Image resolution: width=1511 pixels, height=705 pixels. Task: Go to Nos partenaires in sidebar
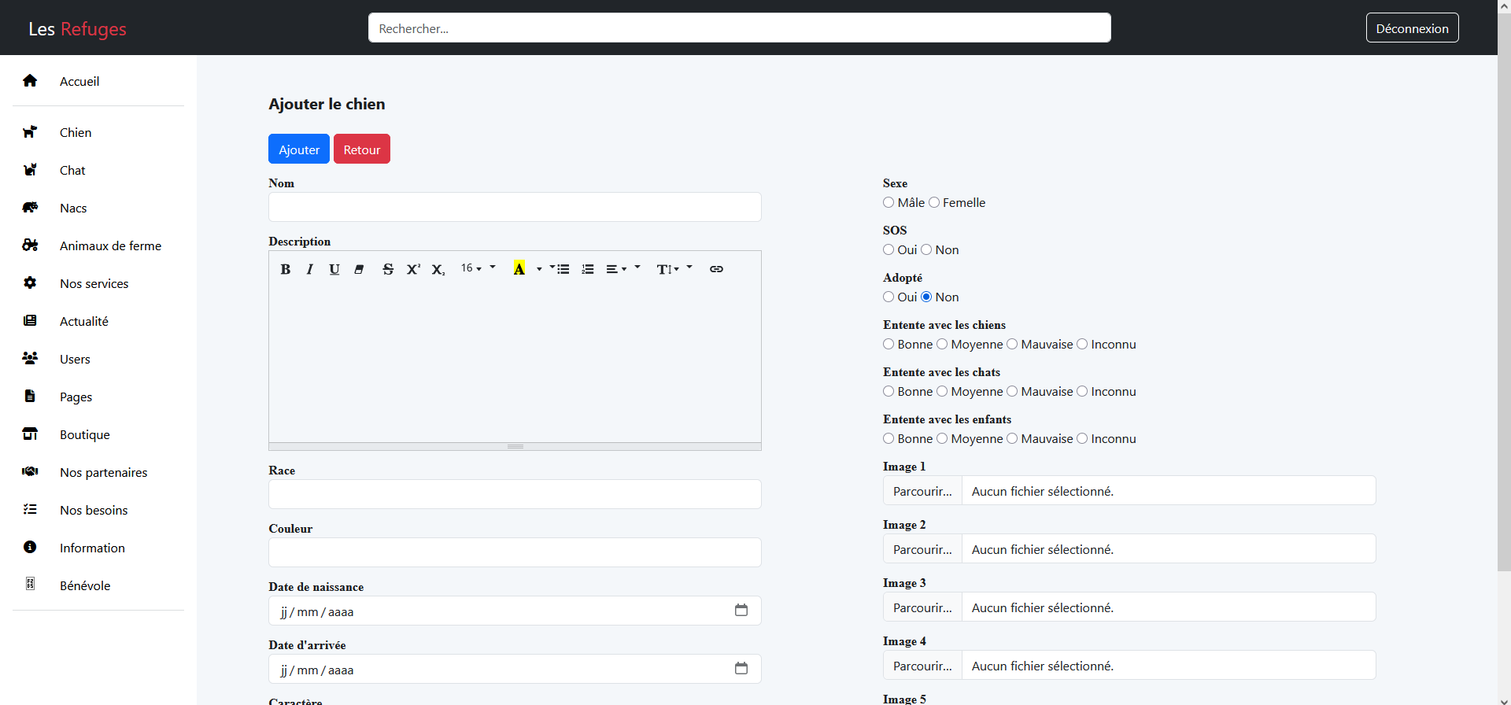tap(103, 472)
